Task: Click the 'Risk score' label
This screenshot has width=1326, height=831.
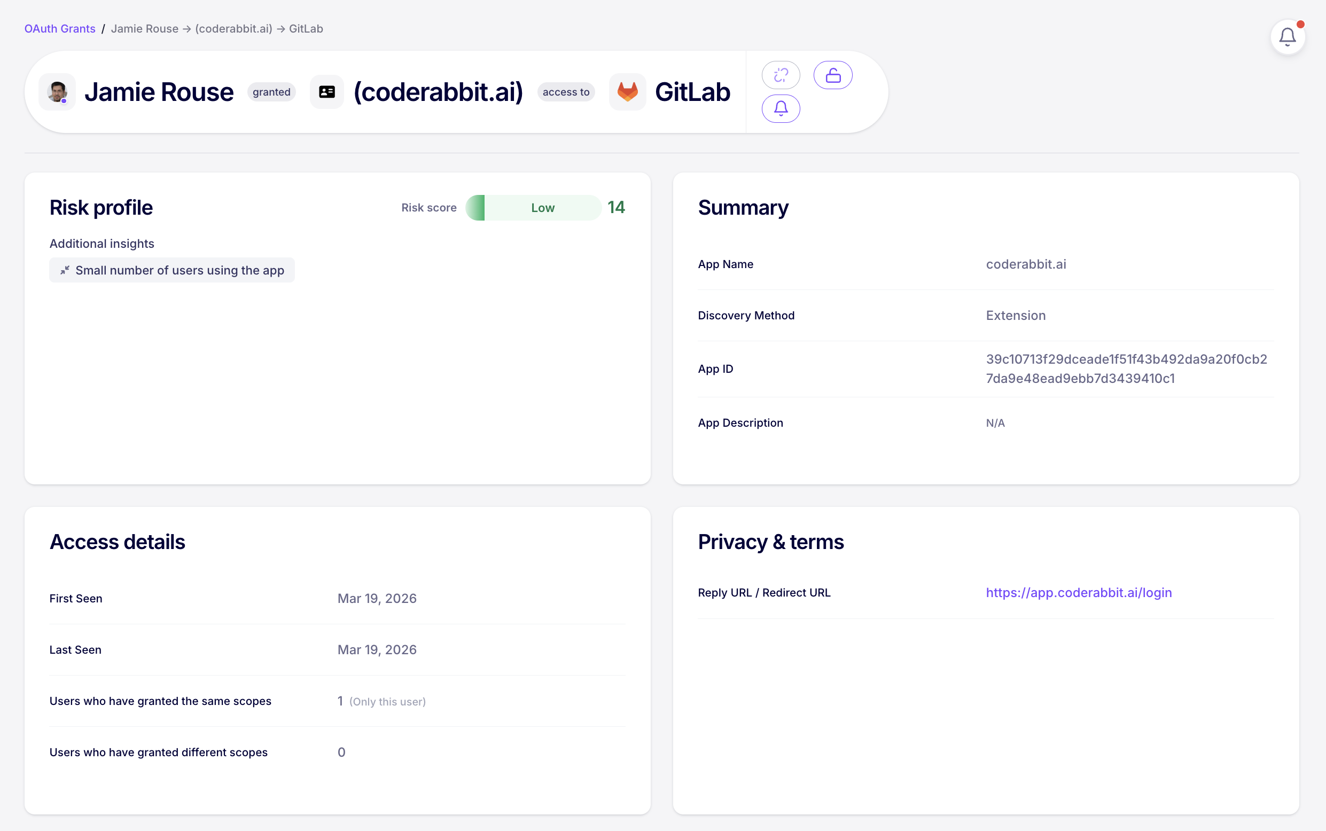Action: click(x=429, y=208)
